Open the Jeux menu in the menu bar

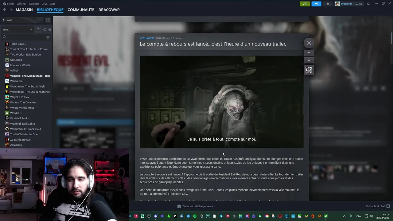pyautogui.click(x=45, y=4)
